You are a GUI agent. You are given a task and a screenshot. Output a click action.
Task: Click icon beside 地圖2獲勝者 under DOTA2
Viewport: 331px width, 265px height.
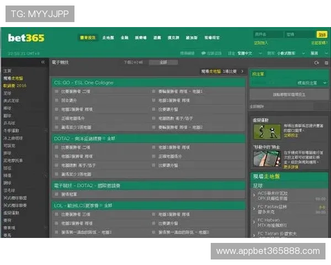click(57, 156)
